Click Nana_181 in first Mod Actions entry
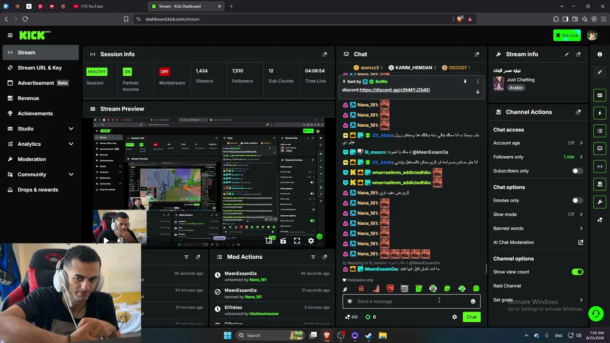This screenshot has height=343, width=610. pyautogui.click(x=258, y=280)
